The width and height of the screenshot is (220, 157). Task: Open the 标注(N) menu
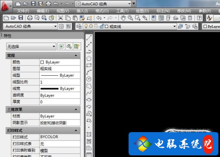[163, 11]
